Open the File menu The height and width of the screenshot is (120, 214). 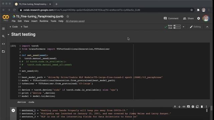click(13, 21)
